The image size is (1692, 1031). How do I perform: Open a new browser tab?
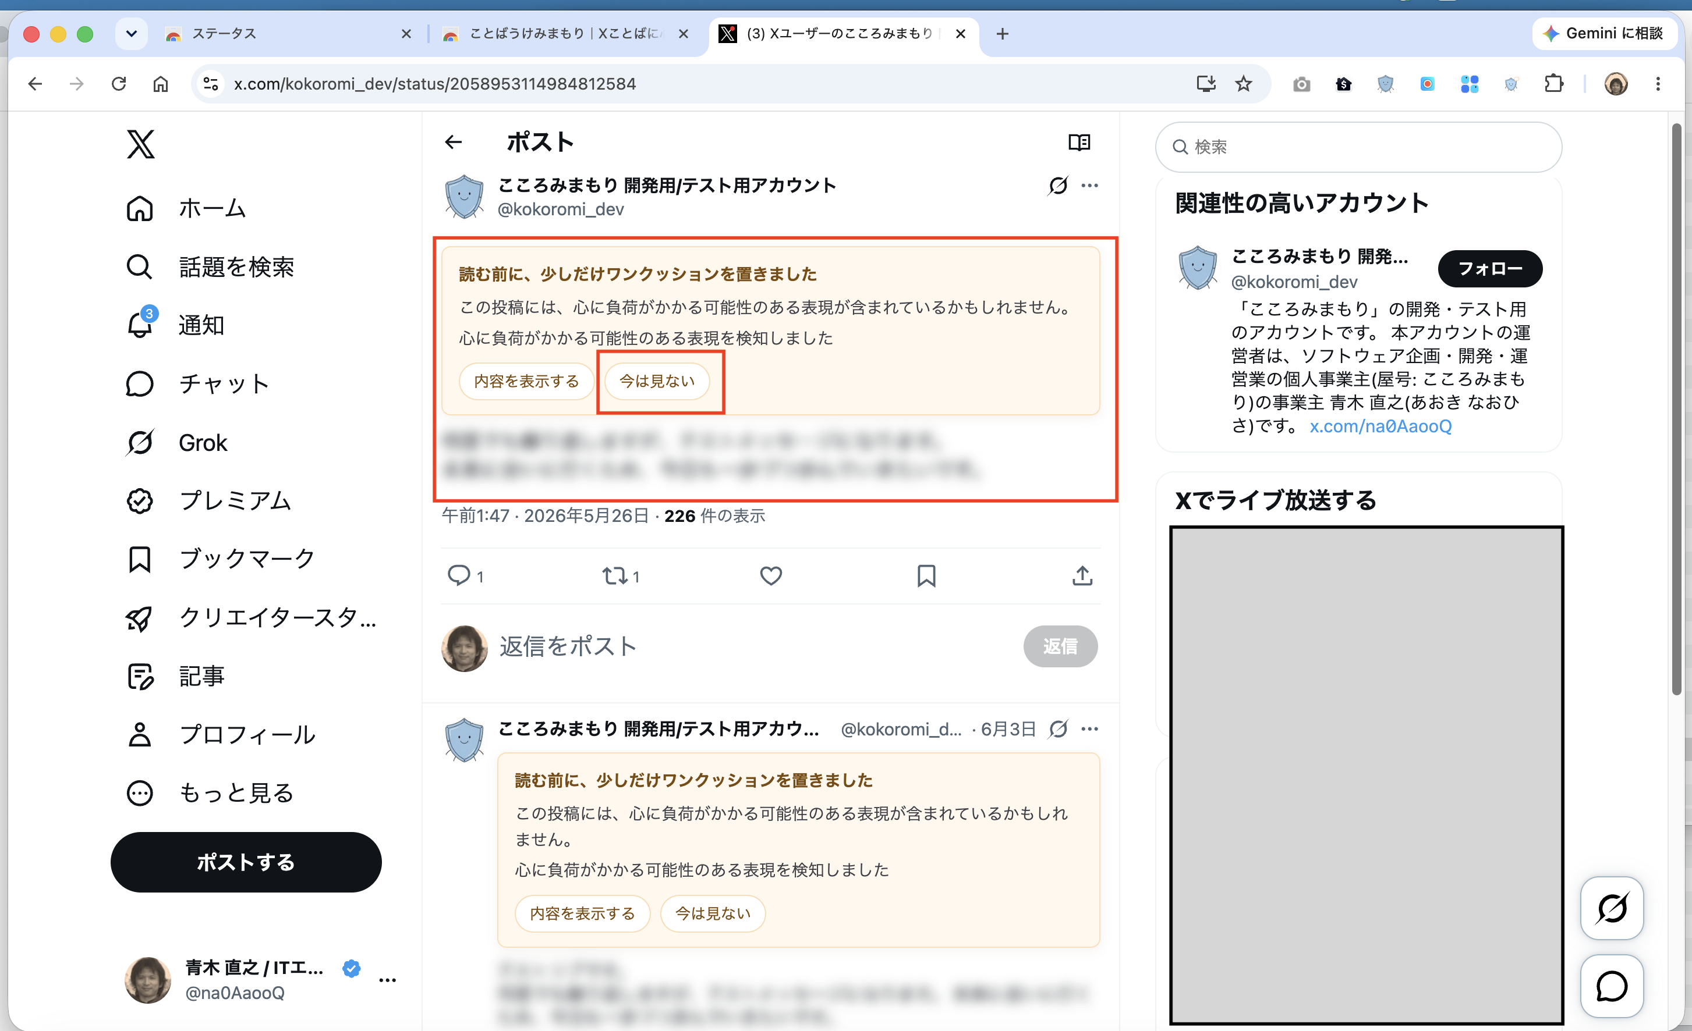pos(1003,34)
